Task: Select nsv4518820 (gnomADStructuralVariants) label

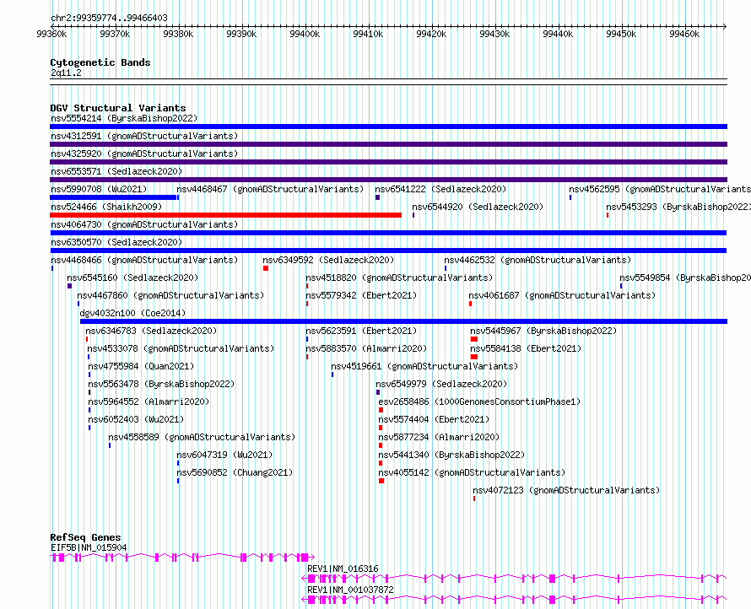Action: [399, 278]
